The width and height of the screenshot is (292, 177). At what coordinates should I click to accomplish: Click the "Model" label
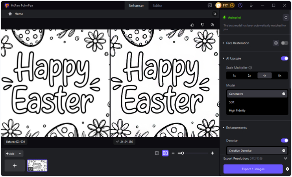(x=231, y=85)
